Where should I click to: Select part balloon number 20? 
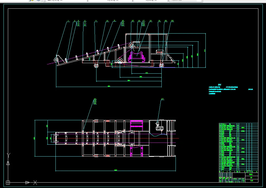click(x=151, y=21)
